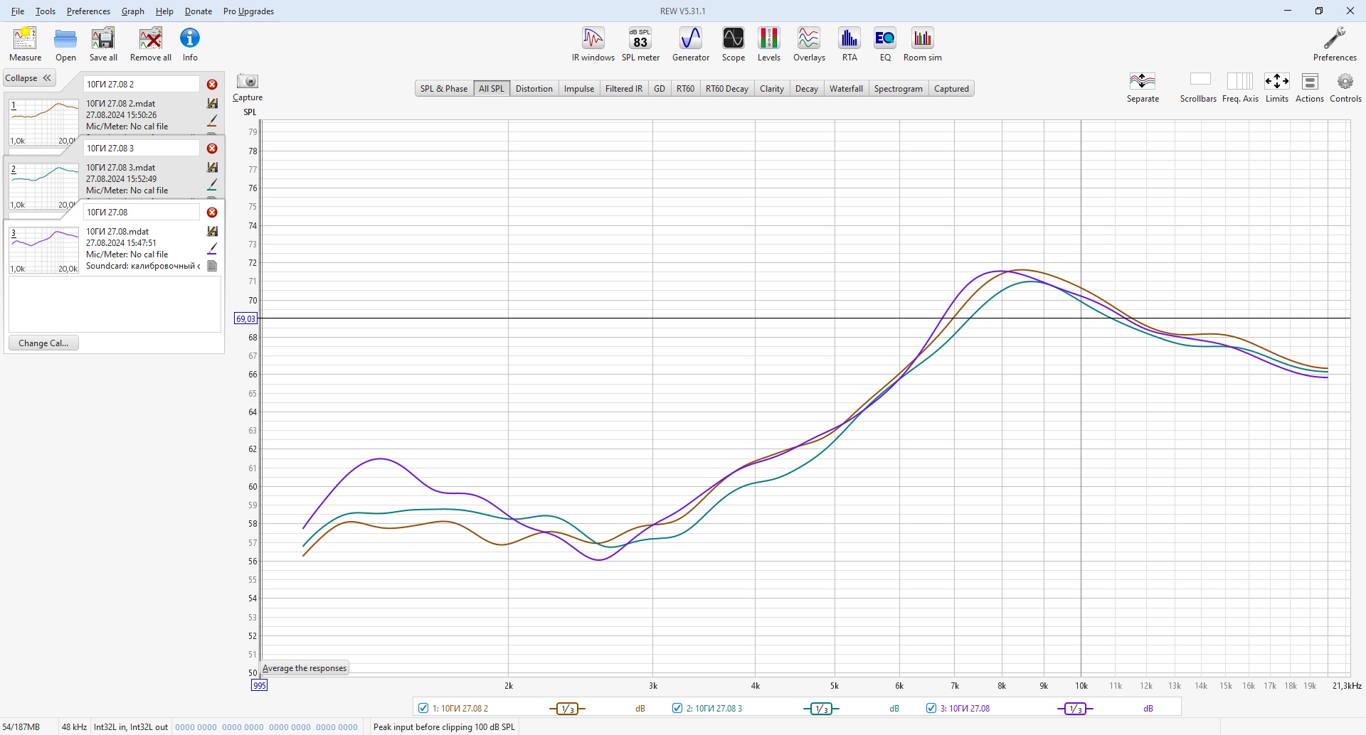Viewport: 1366px width, 735px height.
Task: Open the File menu
Action: click(x=18, y=11)
